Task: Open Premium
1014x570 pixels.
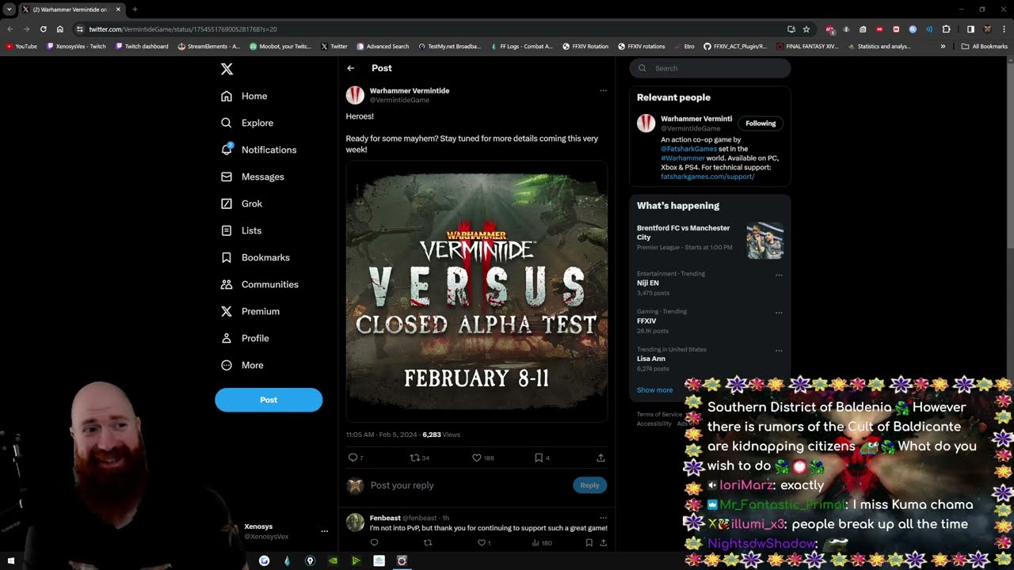Action: click(250, 311)
